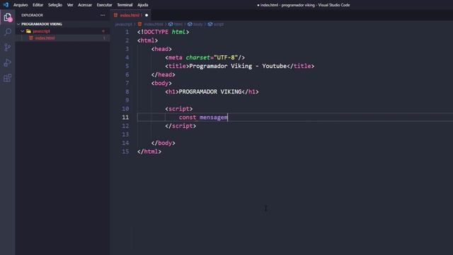Open the Search view in activity bar
Screen dimensions: 453x255
(x=8, y=32)
